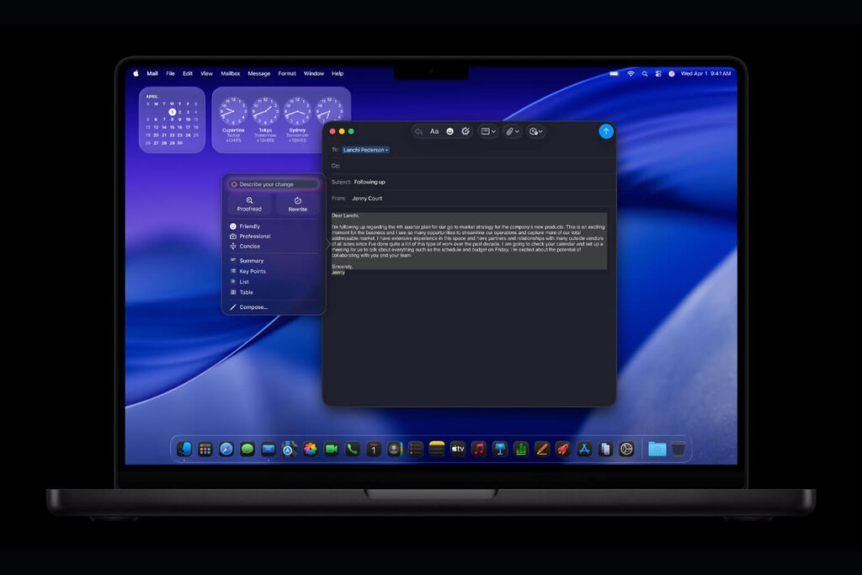Click the undo arrow in the compose toolbar
The image size is (862, 575).
click(x=418, y=131)
